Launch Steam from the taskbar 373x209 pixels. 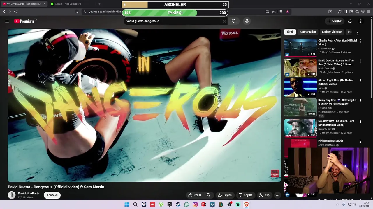[178, 204]
